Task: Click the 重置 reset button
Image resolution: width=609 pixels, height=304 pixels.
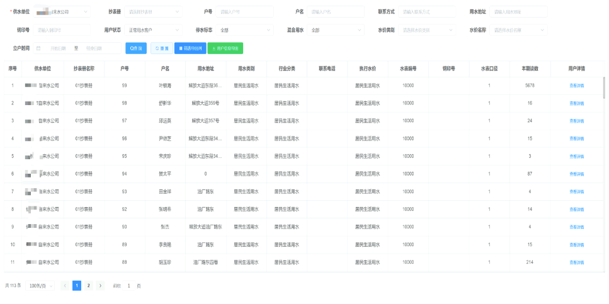Action: click(161, 48)
